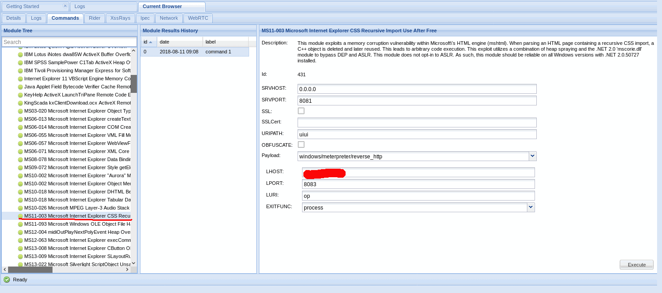Switch to the XssRays sub-tab
The image size is (662, 293).
[120, 18]
